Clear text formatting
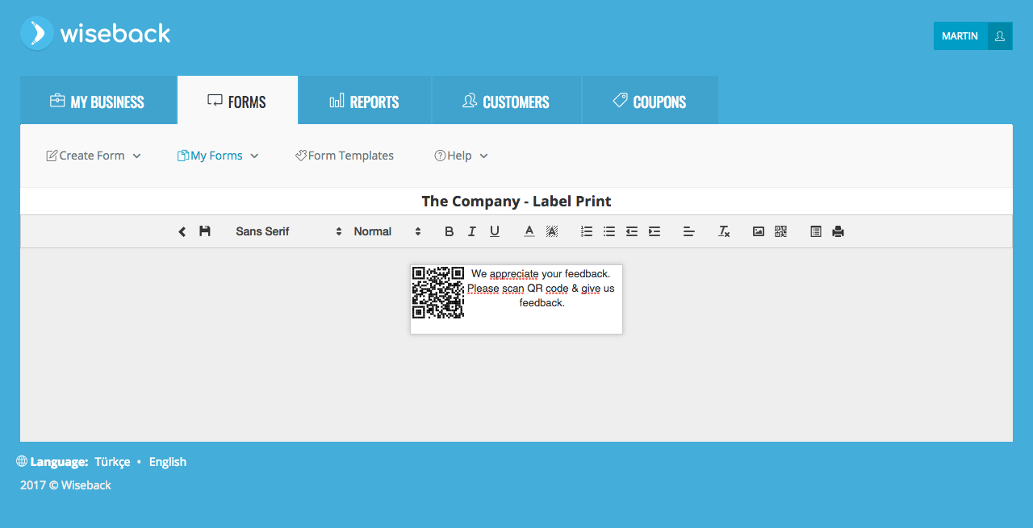This screenshot has height=528, width=1033. (724, 231)
